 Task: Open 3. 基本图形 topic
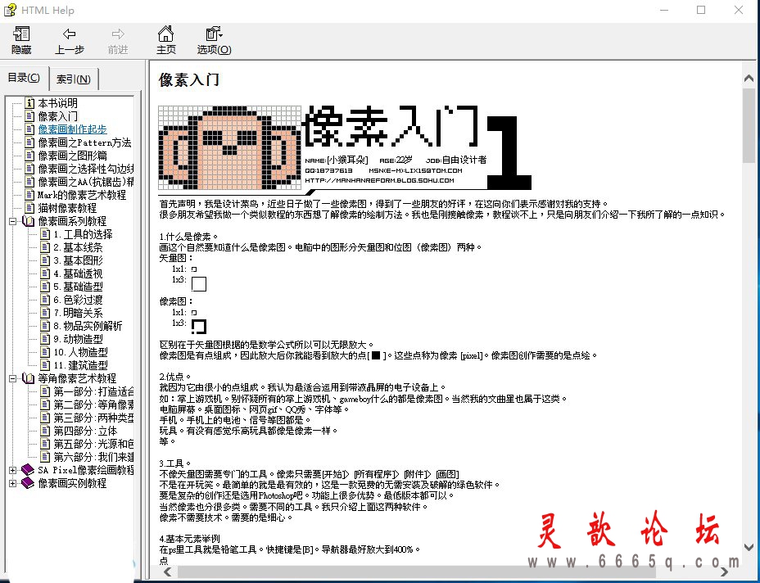click(78, 260)
